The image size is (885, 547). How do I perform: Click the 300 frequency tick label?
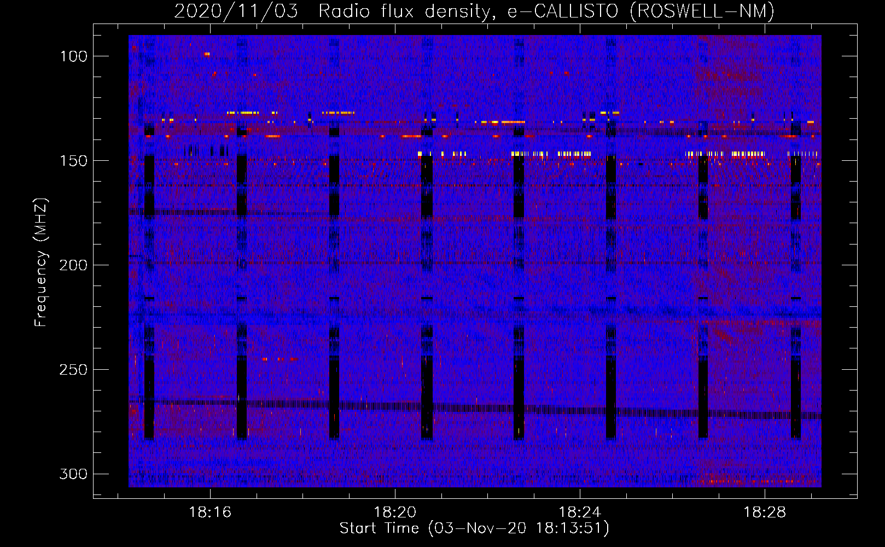(73, 474)
